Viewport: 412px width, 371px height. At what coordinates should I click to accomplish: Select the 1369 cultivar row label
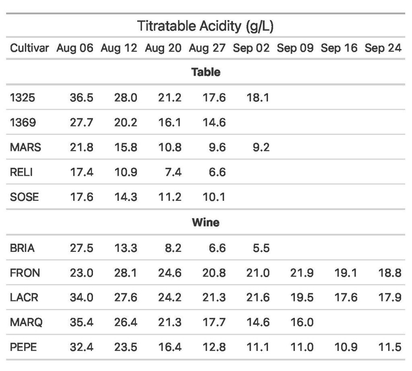(23, 123)
